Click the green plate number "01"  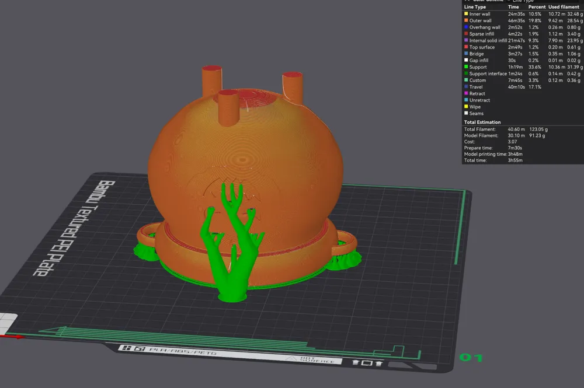471,358
